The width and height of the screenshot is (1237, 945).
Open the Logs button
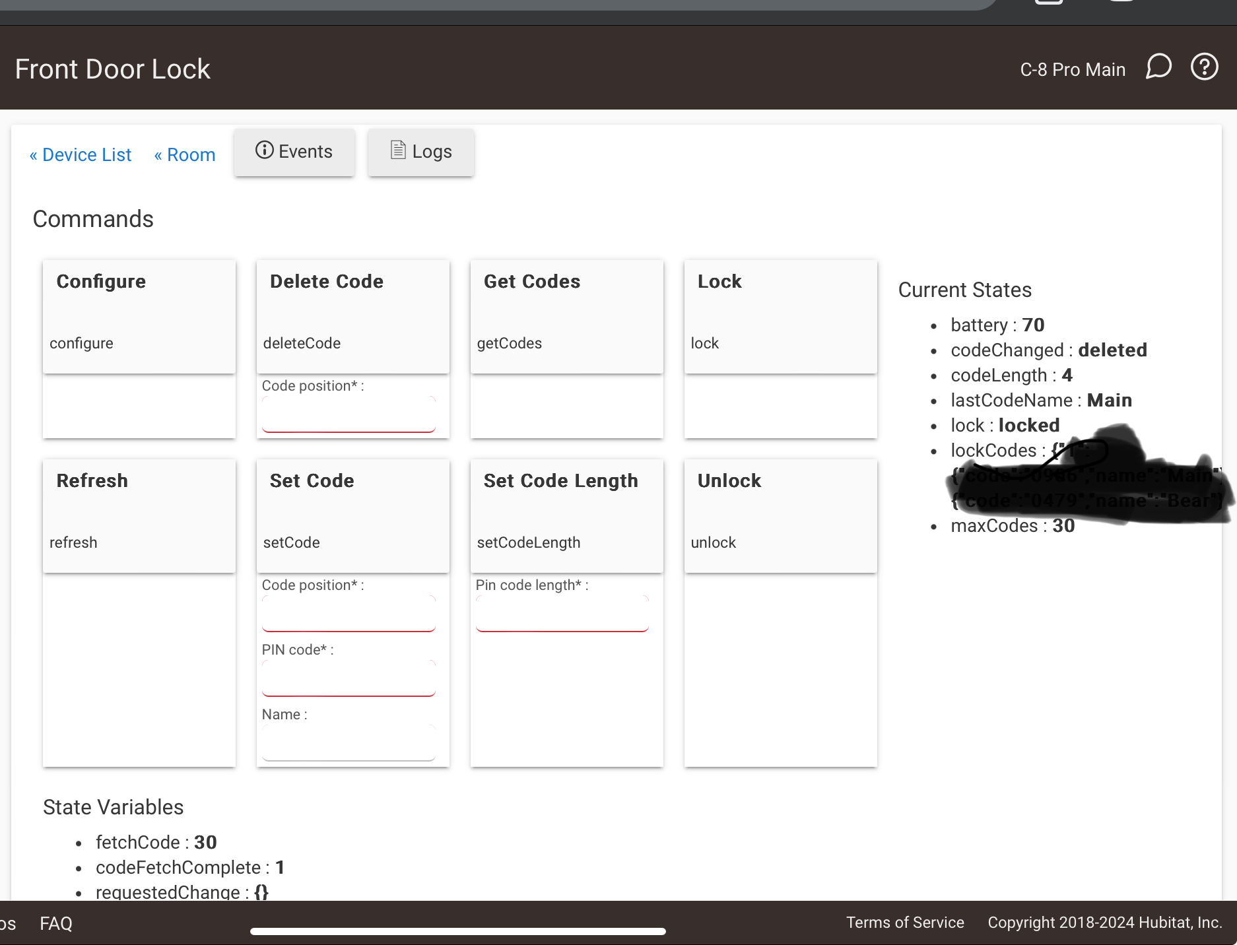[x=421, y=152]
